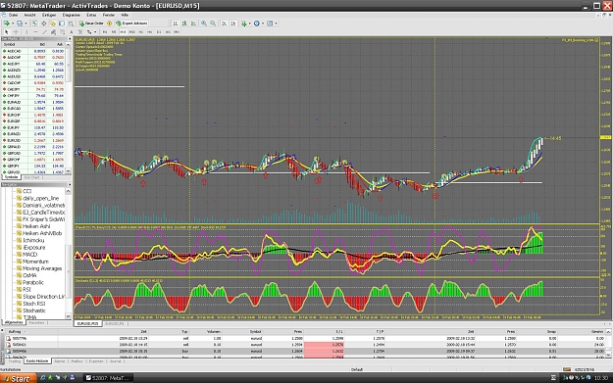Image resolution: width=613 pixels, height=383 pixels.
Task: Click the new chart icon in toolbar
Action: pos(7,24)
